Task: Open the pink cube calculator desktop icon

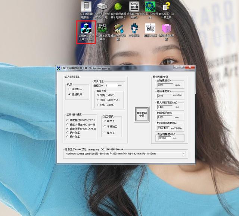Action: point(166,29)
